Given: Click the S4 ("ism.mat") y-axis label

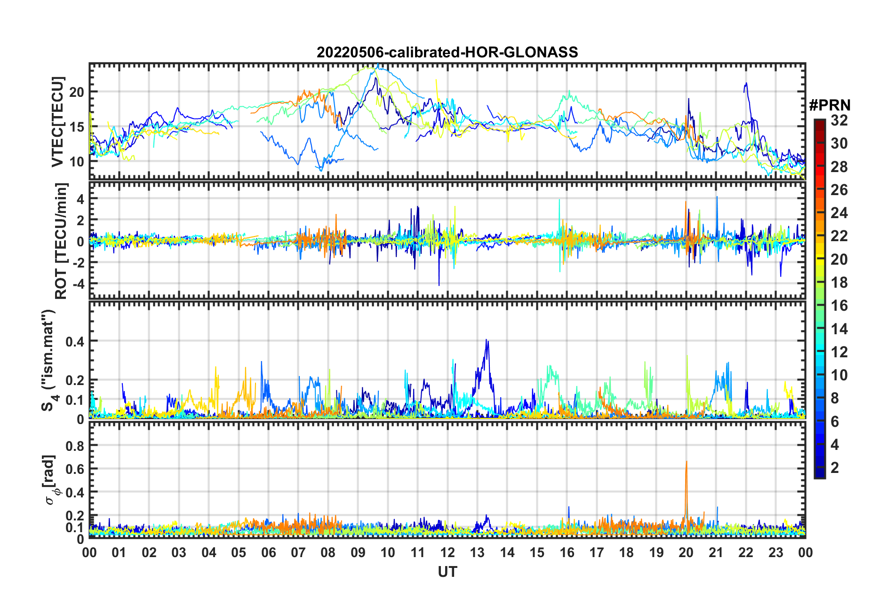Looking at the screenshot, I should (48, 361).
